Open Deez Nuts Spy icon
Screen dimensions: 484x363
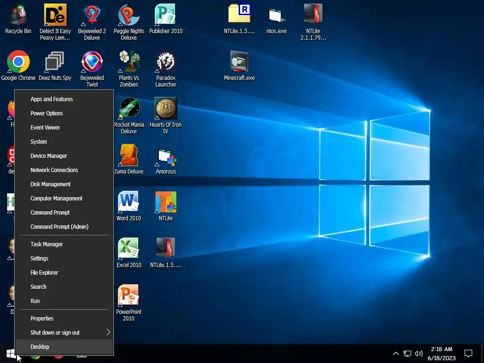55,65
